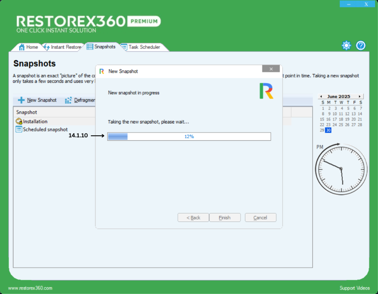Click the New Snapshot plus icon

(x=21, y=100)
